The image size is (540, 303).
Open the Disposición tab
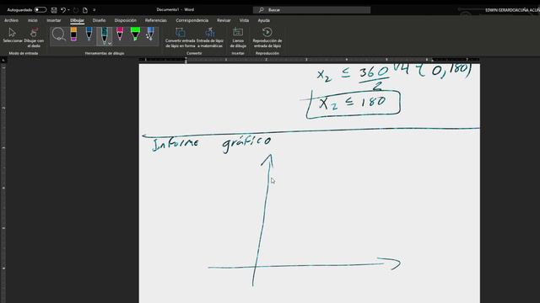click(x=126, y=20)
